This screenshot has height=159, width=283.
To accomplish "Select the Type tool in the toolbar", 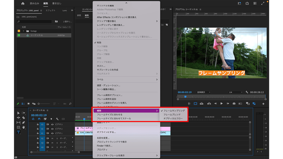I will (x=18, y=132).
